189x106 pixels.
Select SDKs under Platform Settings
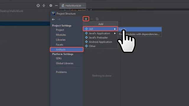pos(59,58)
